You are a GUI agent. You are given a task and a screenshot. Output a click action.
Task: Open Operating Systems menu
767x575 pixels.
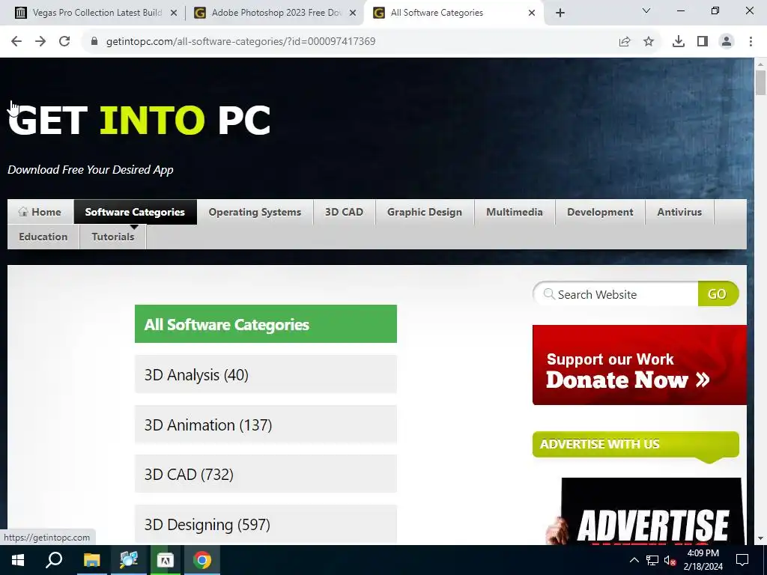coord(255,212)
